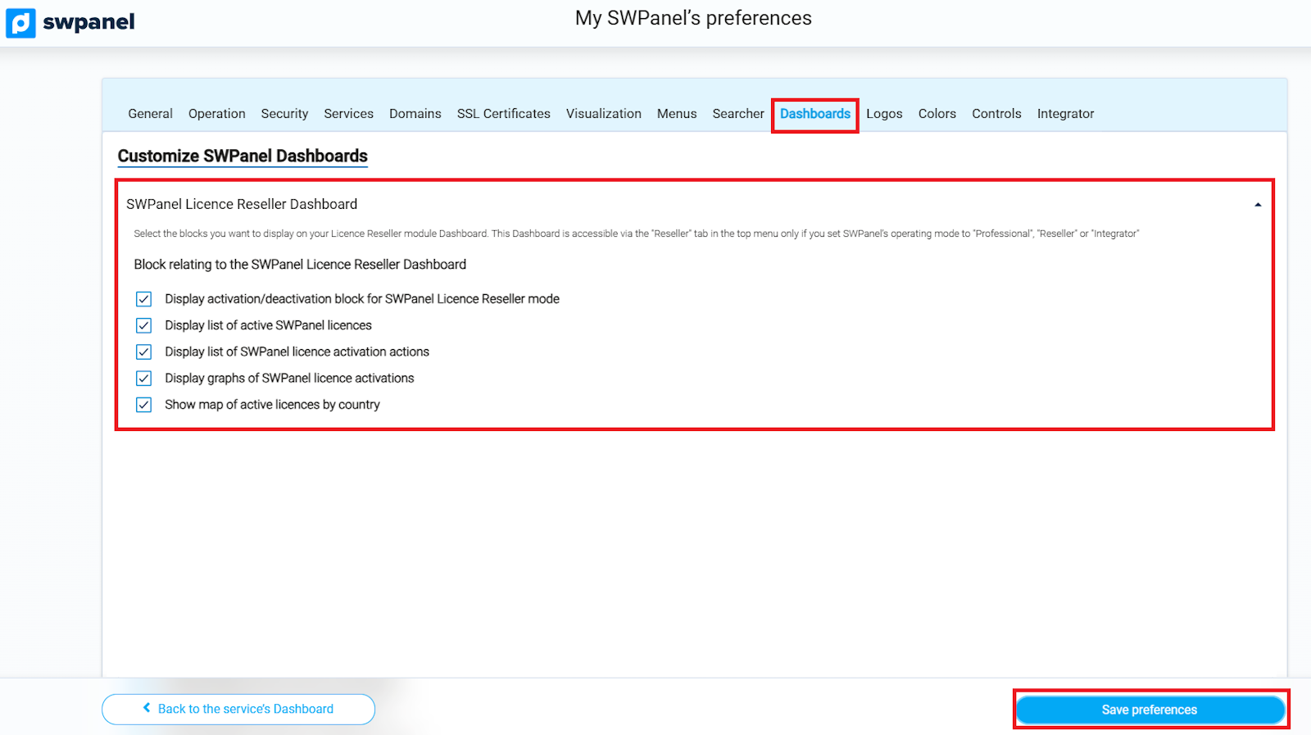This screenshot has height=735, width=1311.
Task: Uncheck Display graphs of licence activations
Action: (x=144, y=379)
